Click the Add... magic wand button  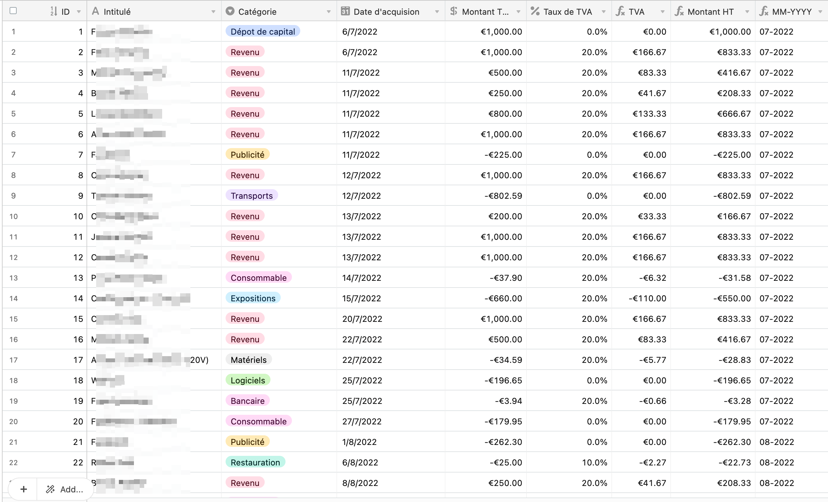tap(65, 489)
